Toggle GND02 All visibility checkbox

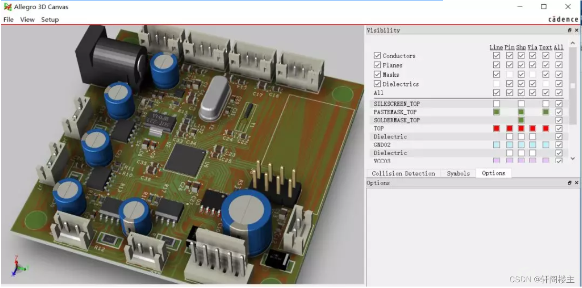tap(559, 145)
